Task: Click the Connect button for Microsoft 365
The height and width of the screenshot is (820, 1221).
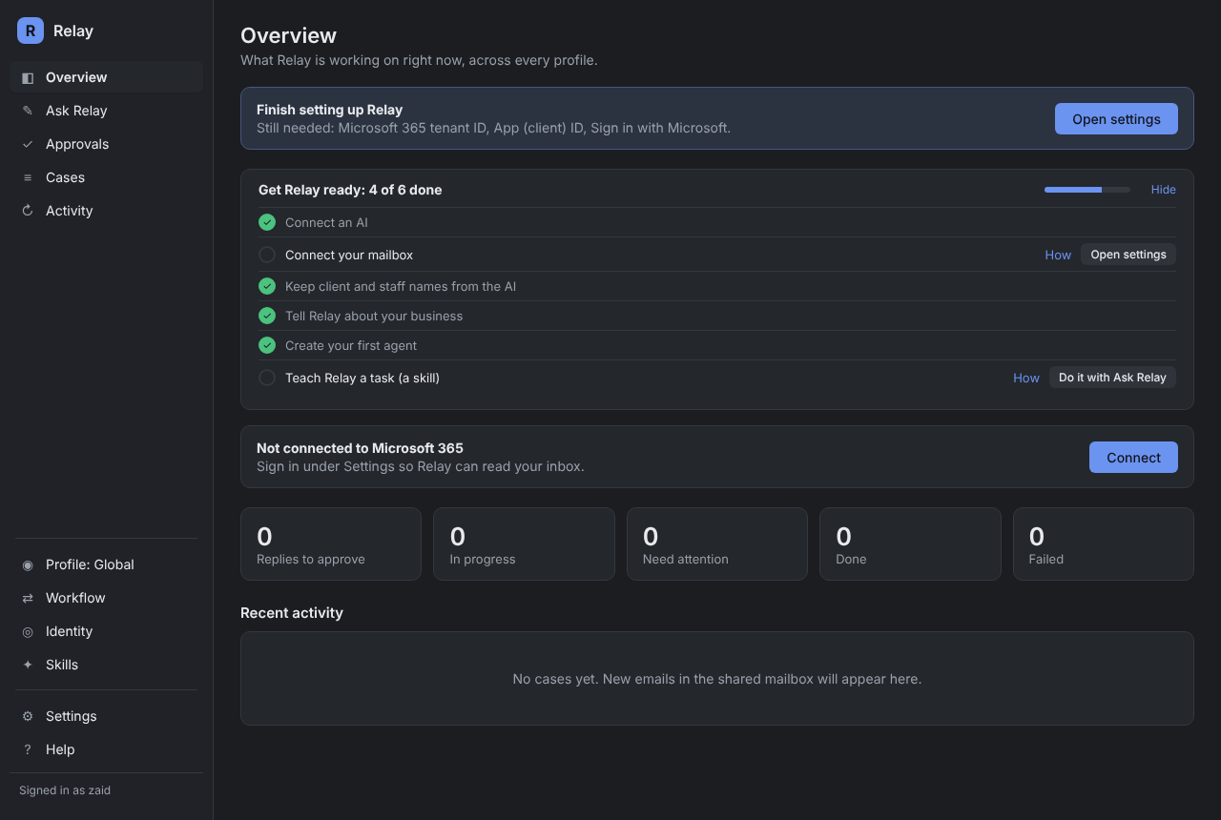Action: [1133, 458]
